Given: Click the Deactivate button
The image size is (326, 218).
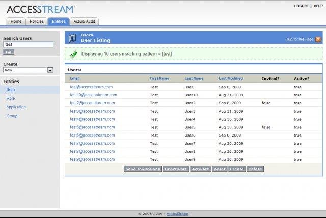Looking at the screenshot, I should (x=176, y=169).
